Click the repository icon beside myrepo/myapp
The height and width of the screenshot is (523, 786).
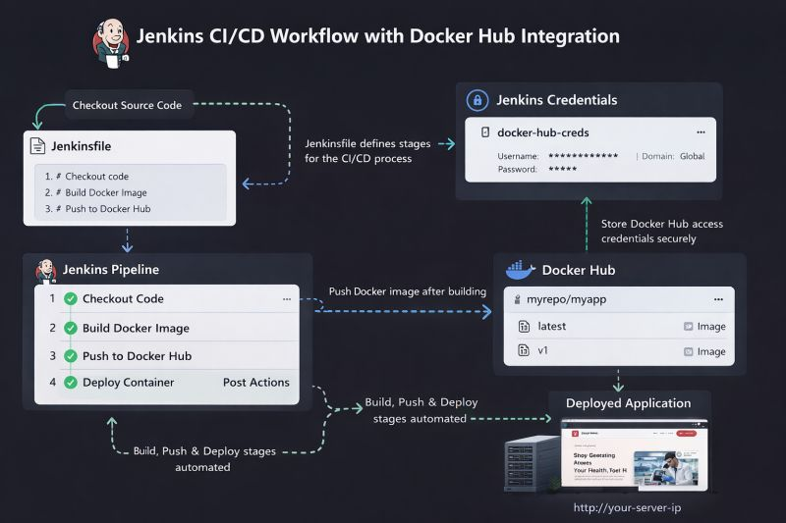pos(518,299)
